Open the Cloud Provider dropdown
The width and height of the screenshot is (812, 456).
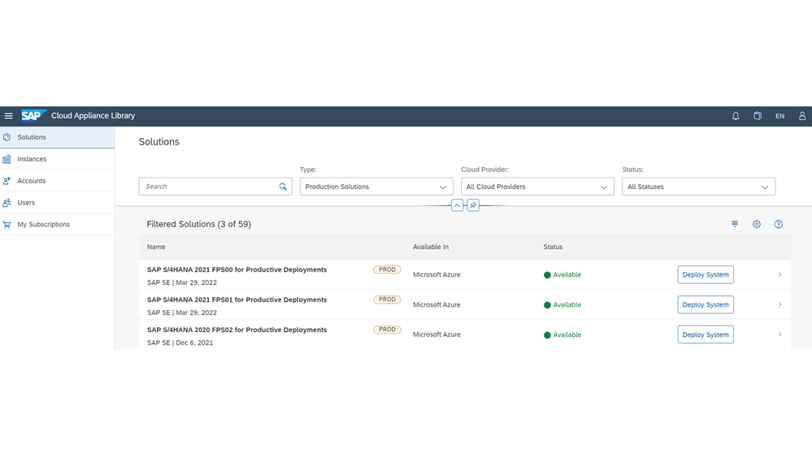(537, 187)
